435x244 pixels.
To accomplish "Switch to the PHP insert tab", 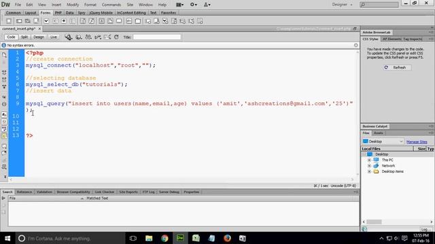I will click(58, 13).
